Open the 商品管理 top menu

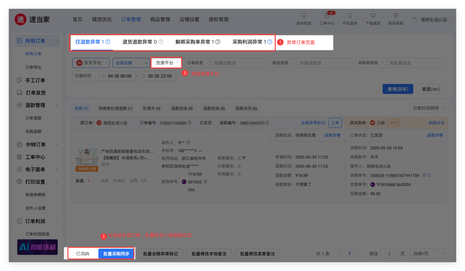(x=160, y=20)
